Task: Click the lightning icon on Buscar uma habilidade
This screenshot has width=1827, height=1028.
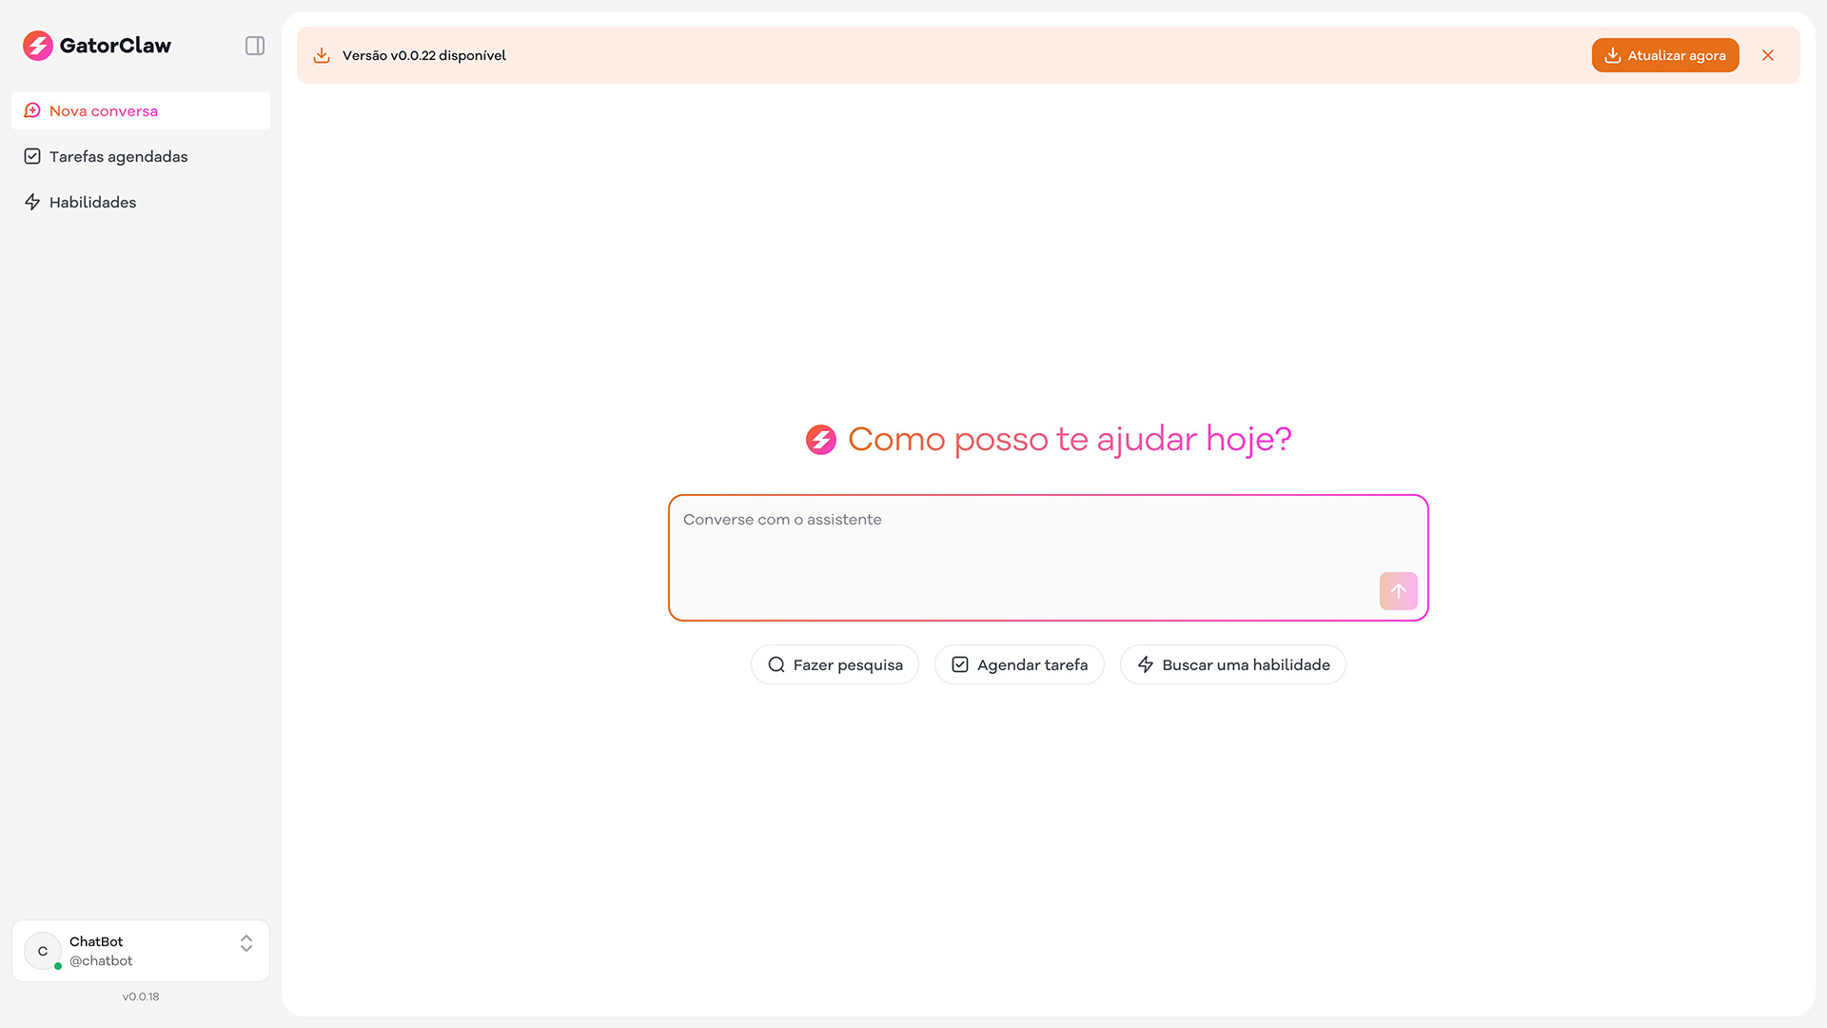Action: coord(1146,664)
